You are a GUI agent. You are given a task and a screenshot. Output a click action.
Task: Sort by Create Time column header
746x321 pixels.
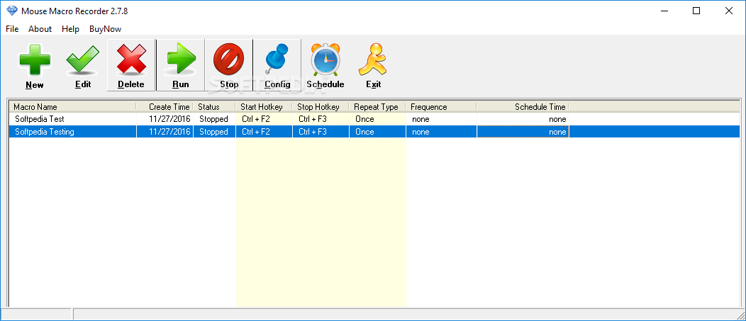point(165,107)
